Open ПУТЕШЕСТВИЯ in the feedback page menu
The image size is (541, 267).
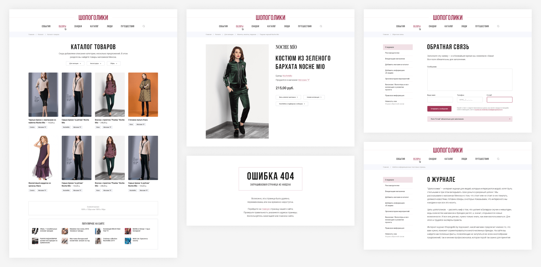[x=482, y=26]
